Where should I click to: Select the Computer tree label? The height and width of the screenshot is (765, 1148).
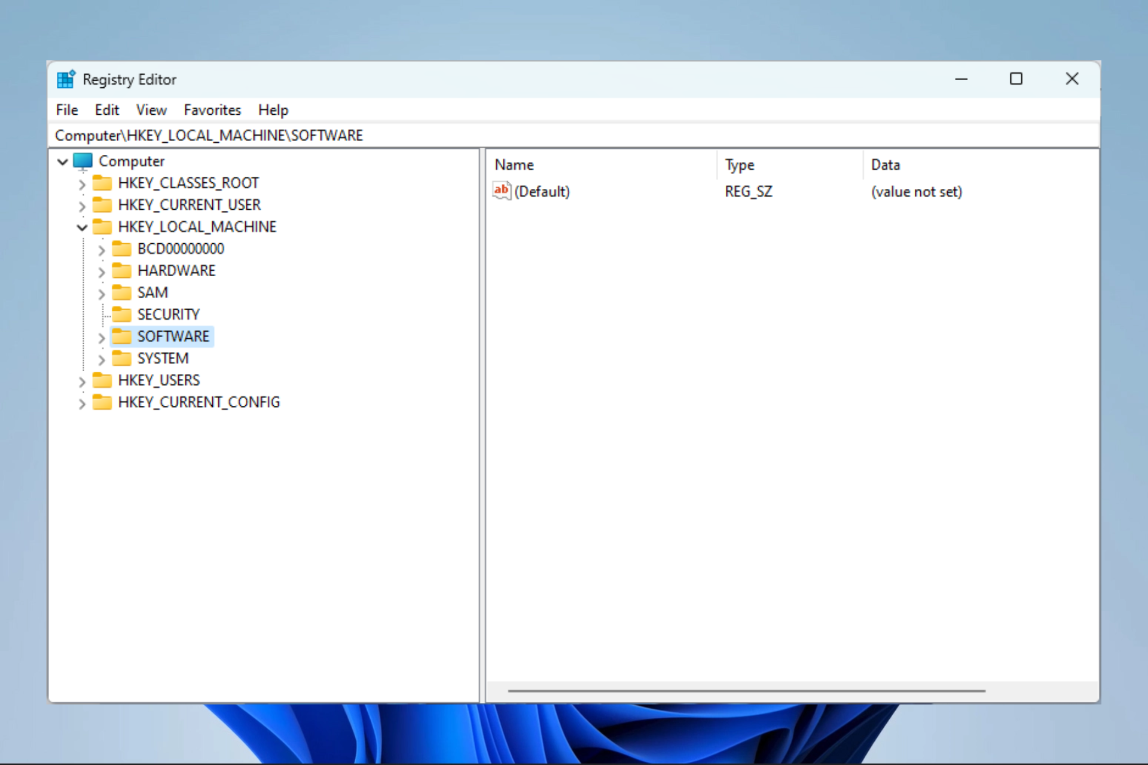[132, 161]
